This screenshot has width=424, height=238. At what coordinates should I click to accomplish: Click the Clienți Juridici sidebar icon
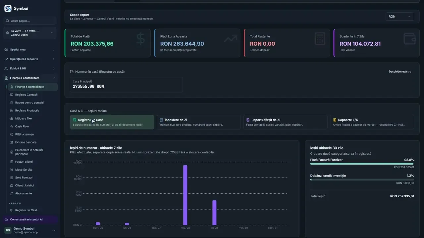pos(12,186)
